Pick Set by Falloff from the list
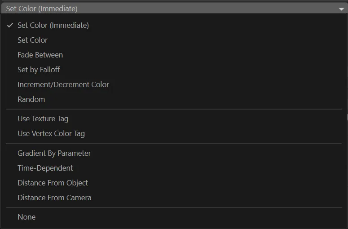This screenshot has height=229, width=348. click(x=39, y=70)
